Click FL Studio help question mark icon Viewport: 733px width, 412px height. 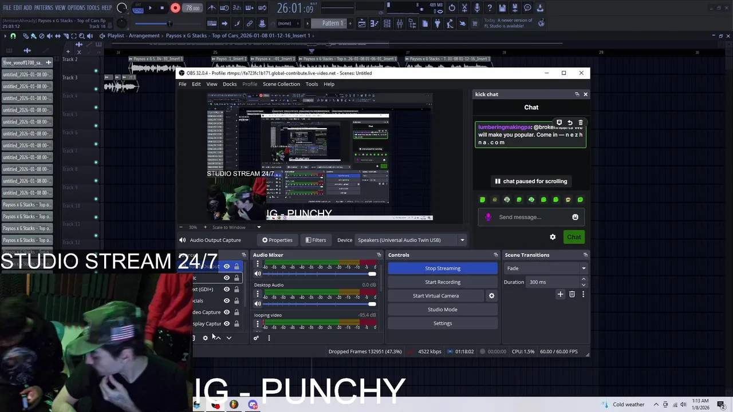tap(490, 8)
